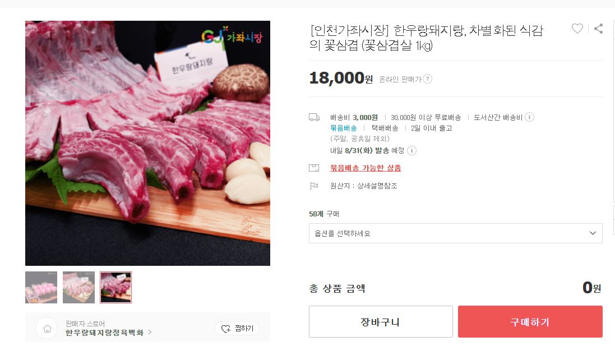Viewport: 615px width, 346px height.
Task: Click the red 구매하기 button
Action: pos(530,322)
